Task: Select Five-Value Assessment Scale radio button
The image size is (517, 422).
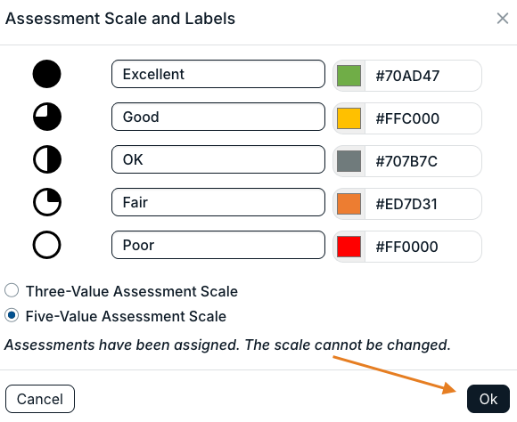Action: [x=12, y=315]
